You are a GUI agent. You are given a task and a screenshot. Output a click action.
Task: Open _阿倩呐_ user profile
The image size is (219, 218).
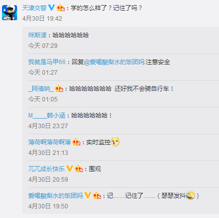[x=41, y=89]
